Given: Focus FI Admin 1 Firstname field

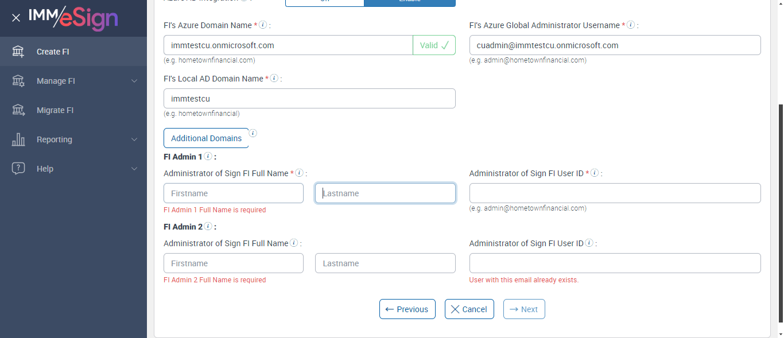Looking at the screenshot, I should point(233,193).
